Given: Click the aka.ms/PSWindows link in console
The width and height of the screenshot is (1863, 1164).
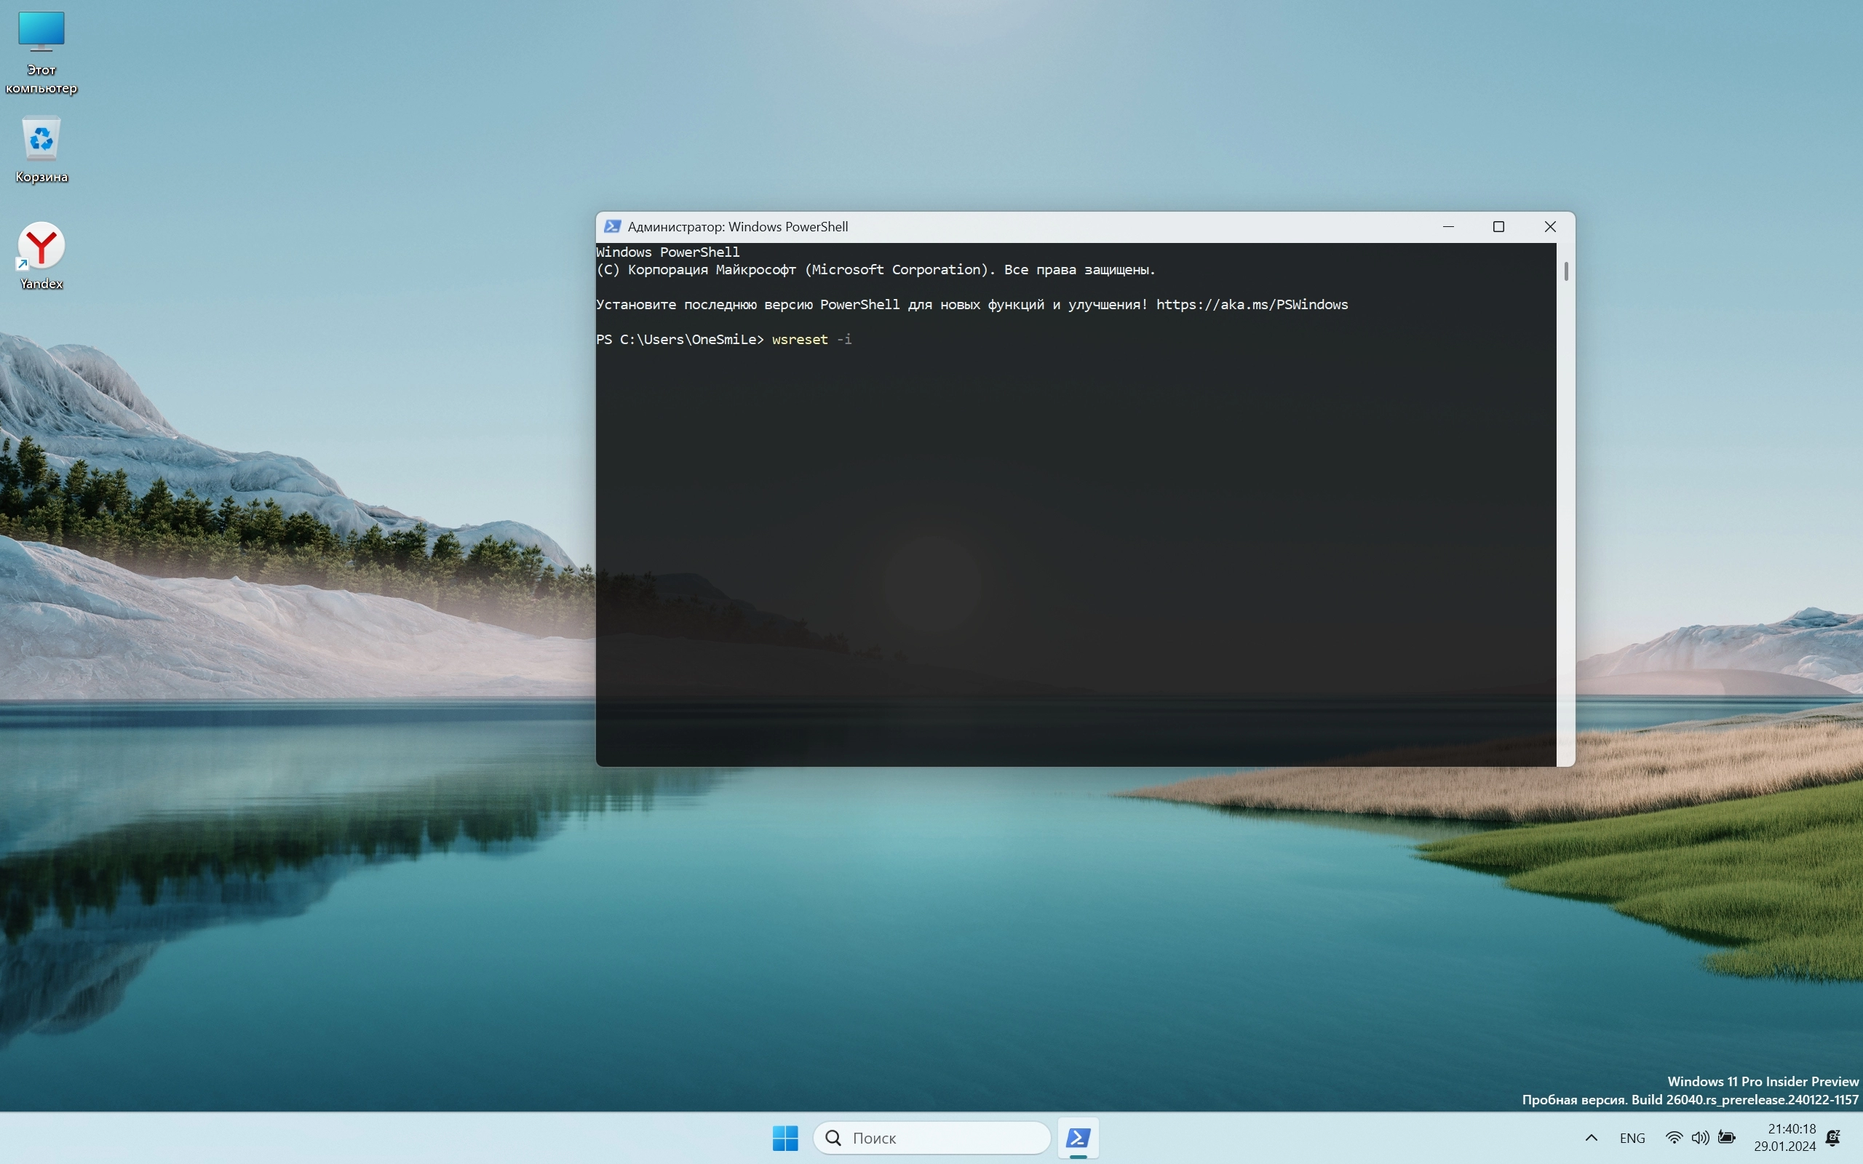Looking at the screenshot, I should coord(1252,305).
